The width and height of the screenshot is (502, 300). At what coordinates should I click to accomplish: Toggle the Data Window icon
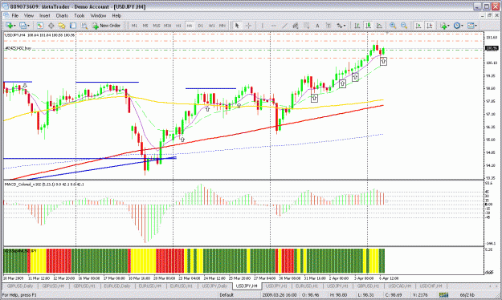tap(51, 26)
